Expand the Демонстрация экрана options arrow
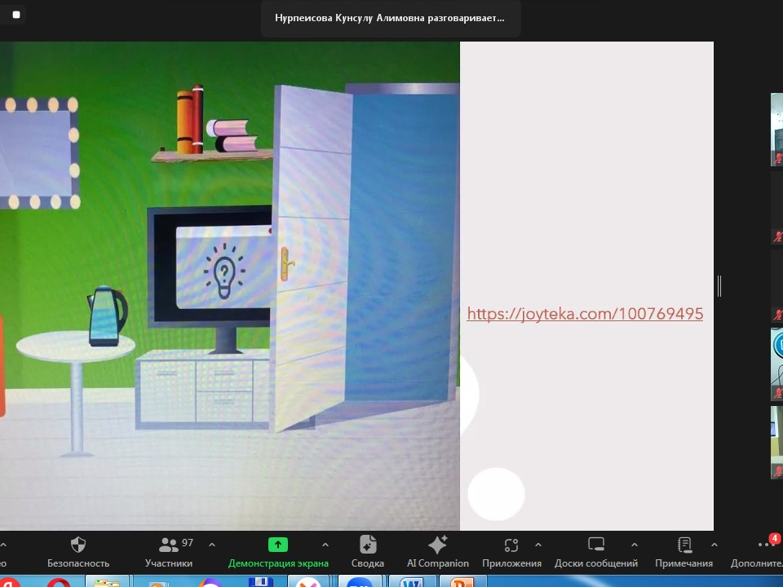 (325, 545)
